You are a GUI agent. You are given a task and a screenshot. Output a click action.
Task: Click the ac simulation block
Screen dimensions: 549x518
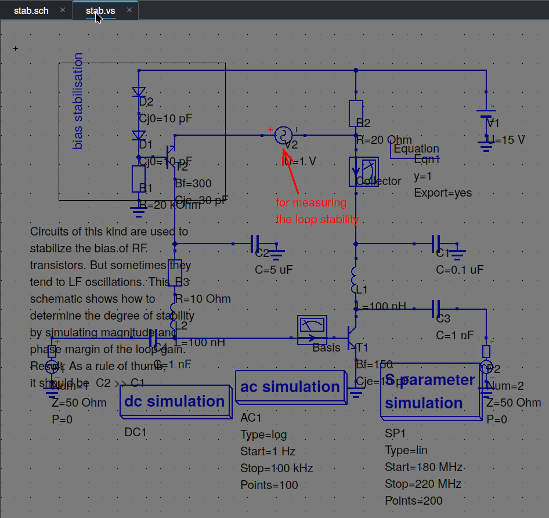tap(290, 387)
